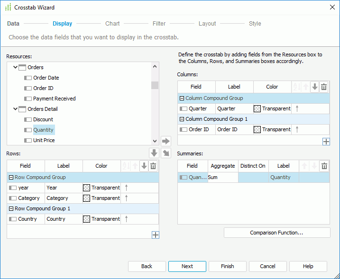
Task: Go to the Filter wizard step
Action: click(x=159, y=23)
